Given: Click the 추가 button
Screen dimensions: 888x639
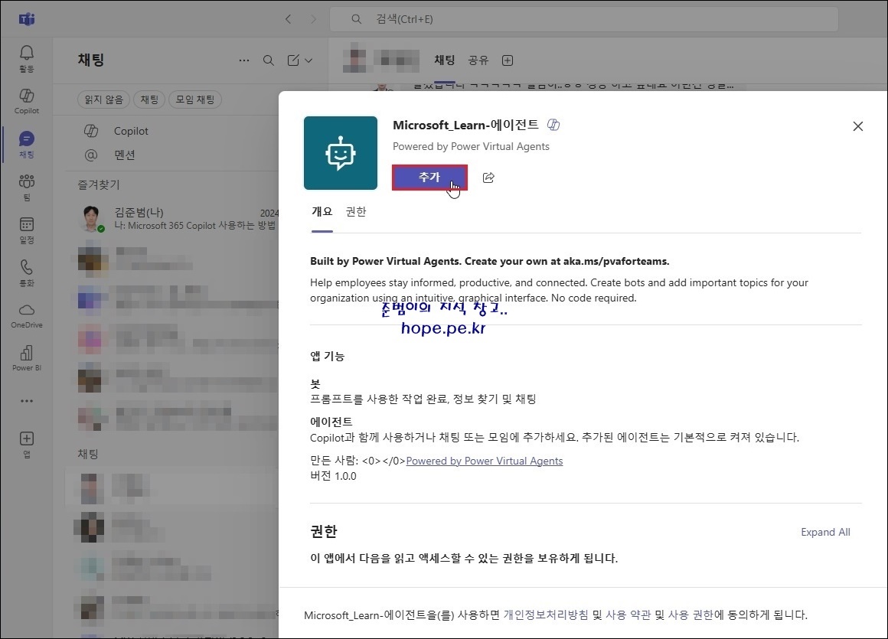Looking at the screenshot, I should pos(429,177).
